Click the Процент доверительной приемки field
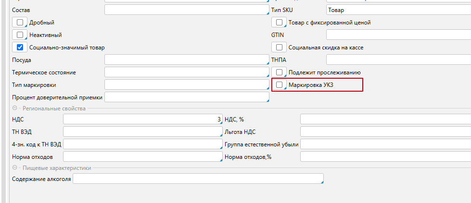This screenshot has height=203, width=471. 186,97
